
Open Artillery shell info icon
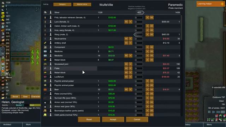pyautogui.click(x=50, y=43)
